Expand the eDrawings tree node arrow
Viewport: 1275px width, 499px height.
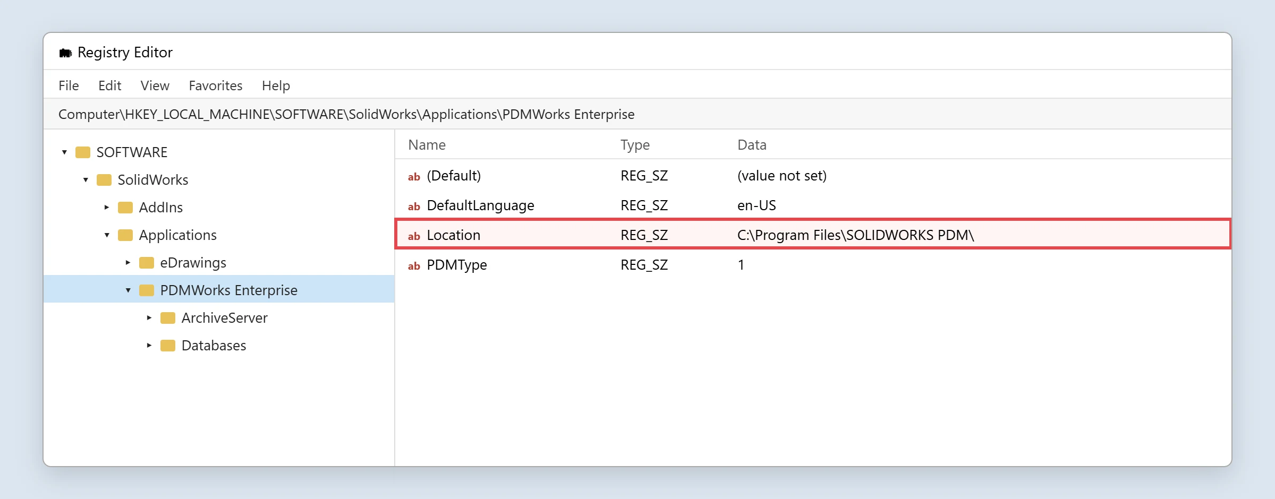128,263
